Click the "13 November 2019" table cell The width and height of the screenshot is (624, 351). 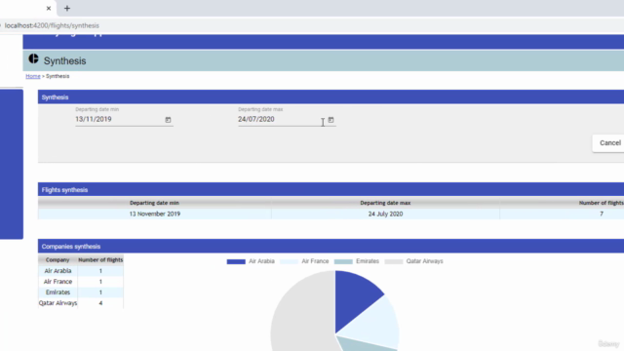click(x=155, y=214)
